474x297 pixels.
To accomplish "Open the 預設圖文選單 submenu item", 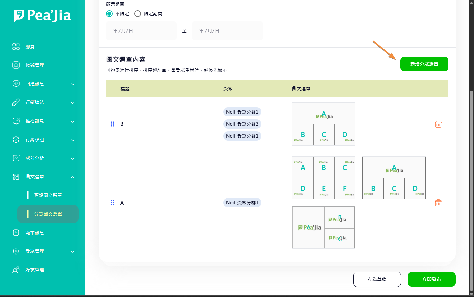I will 48,195.
